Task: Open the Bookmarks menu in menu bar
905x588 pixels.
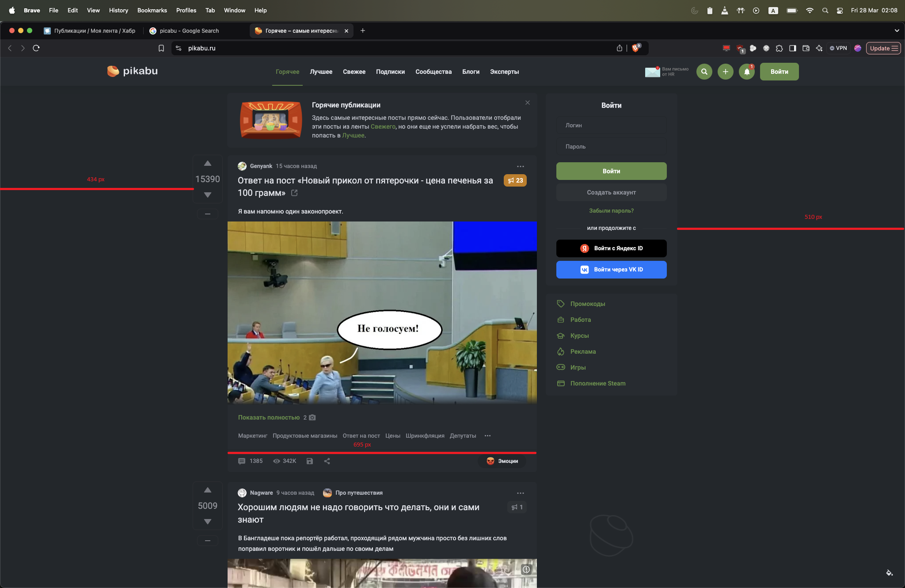Action: tap(152, 10)
